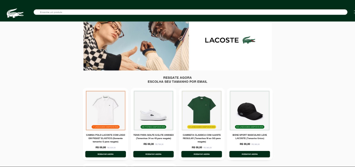355x167 pixels.
Task: Open the white golf sneaker product image
Action: [x=154, y=111]
